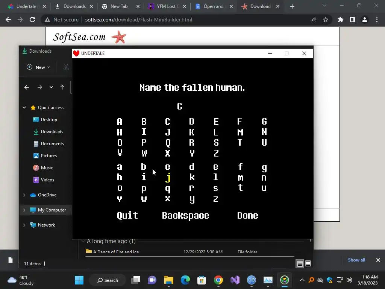
Task: Expand the OneDrive tree node
Action: [x=24, y=195]
